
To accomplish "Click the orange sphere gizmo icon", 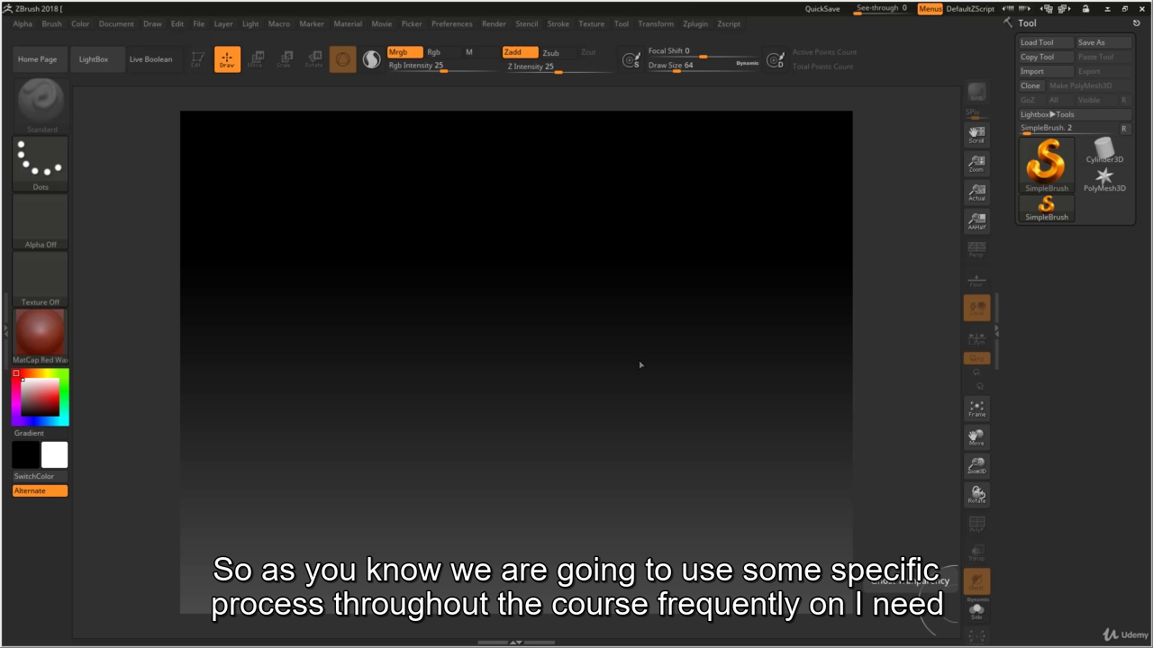I will click(x=342, y=59).
